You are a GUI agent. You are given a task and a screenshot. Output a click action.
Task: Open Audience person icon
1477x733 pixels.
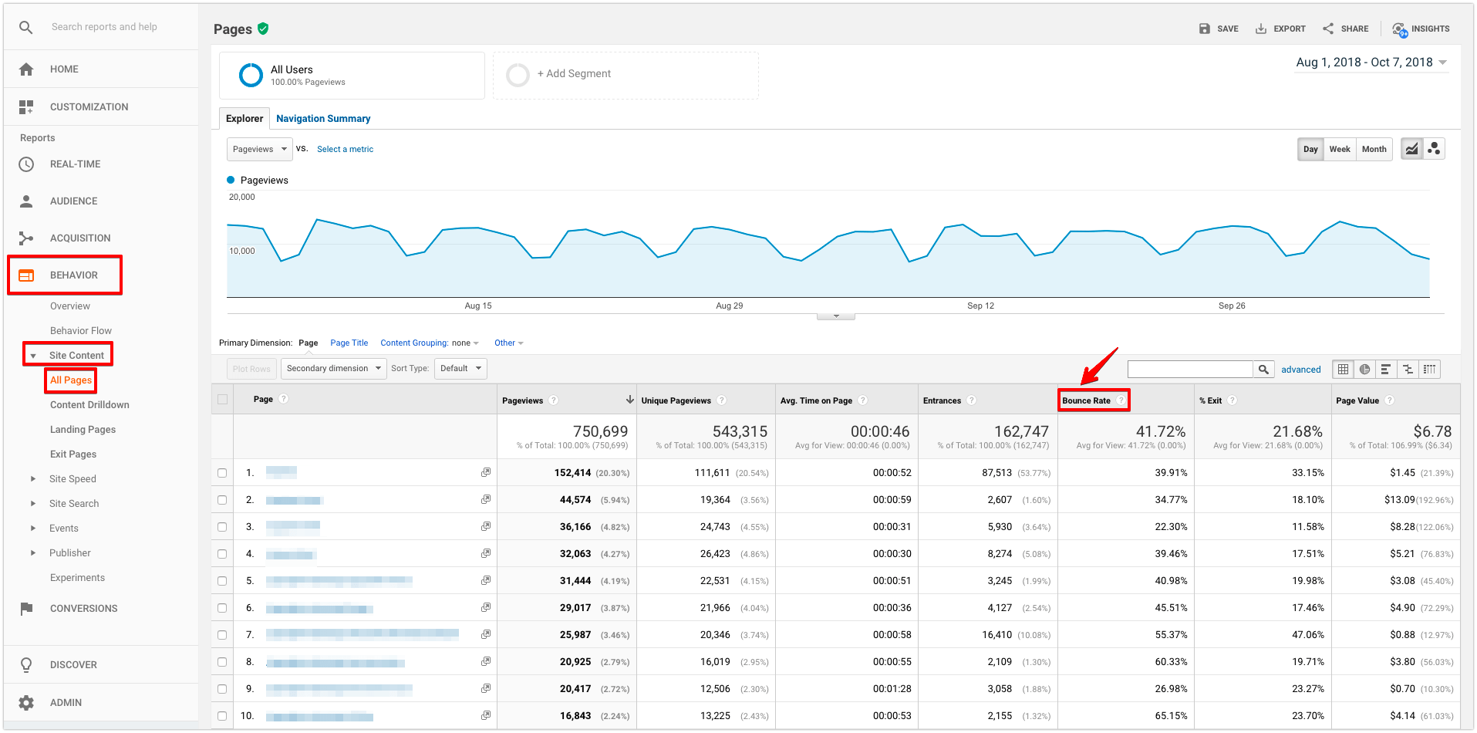[26, 201]
